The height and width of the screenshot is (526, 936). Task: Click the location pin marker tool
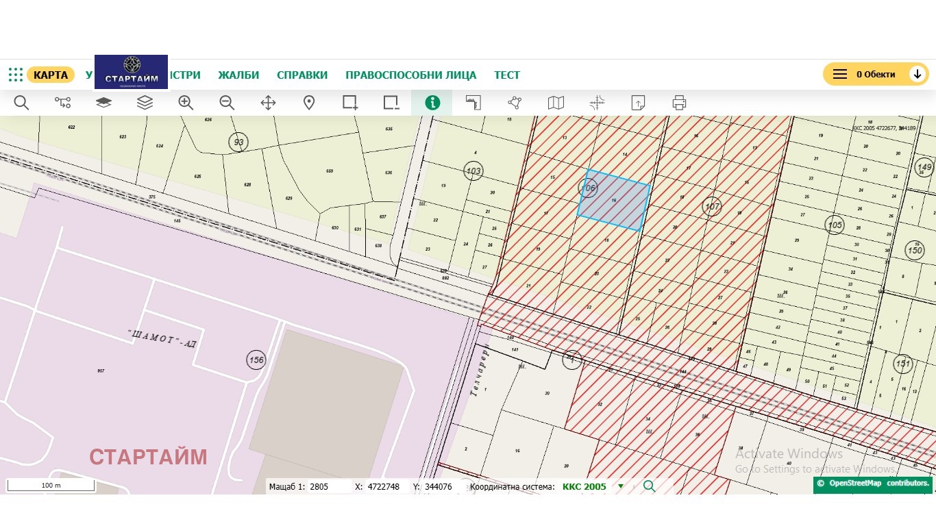(x=309, y=103)
